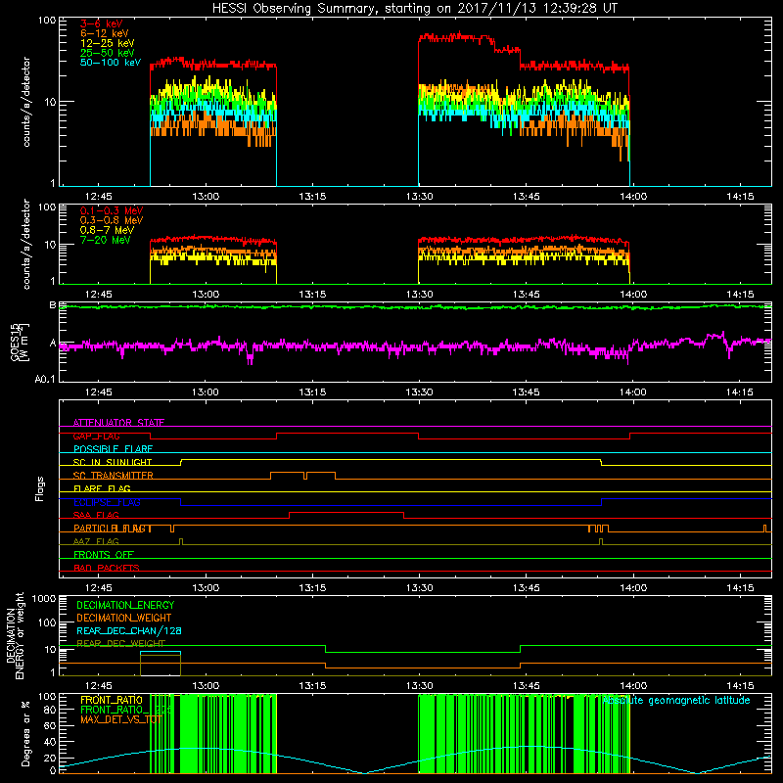Click the vertical Flags axis label

40,488
